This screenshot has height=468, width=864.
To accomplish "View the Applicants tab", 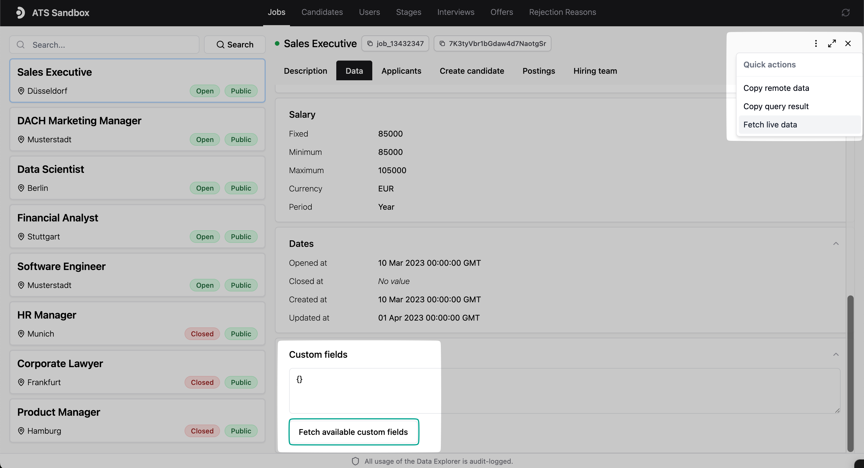I will tap(401, 71).
